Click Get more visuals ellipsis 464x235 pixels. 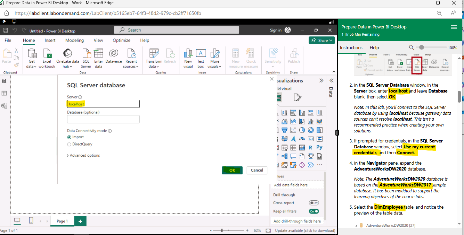[319, 165]
